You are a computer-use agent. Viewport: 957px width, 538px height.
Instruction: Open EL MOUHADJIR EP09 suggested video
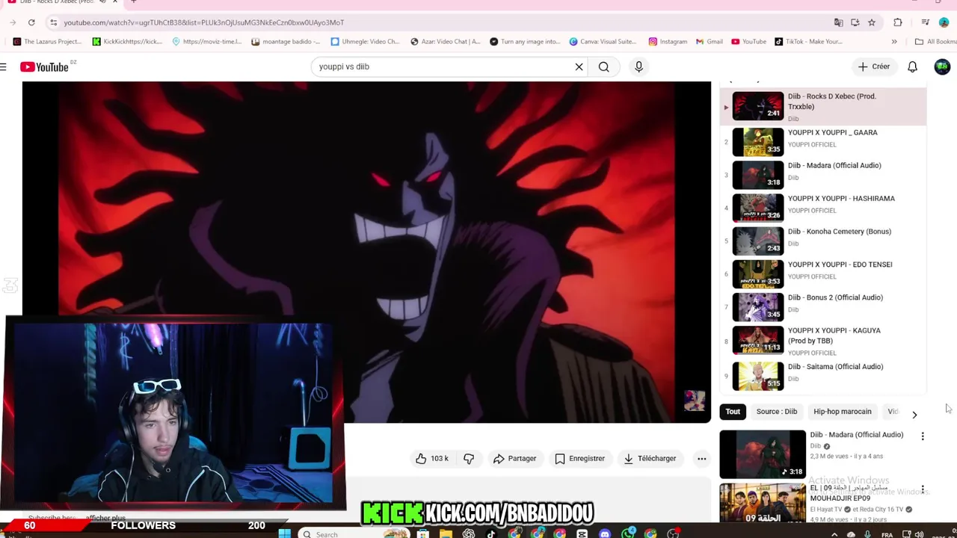763,504
